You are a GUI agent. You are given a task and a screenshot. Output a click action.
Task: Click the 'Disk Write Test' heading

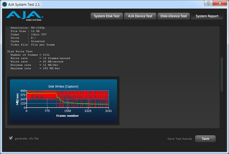tap(20, 51)
